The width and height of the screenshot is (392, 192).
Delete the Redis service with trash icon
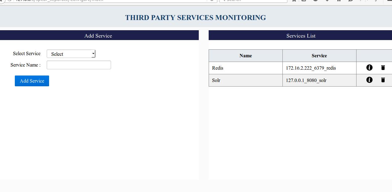coord(383,67)
